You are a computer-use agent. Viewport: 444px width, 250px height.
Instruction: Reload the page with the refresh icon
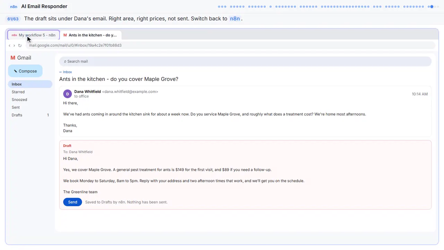click(20, 45)
